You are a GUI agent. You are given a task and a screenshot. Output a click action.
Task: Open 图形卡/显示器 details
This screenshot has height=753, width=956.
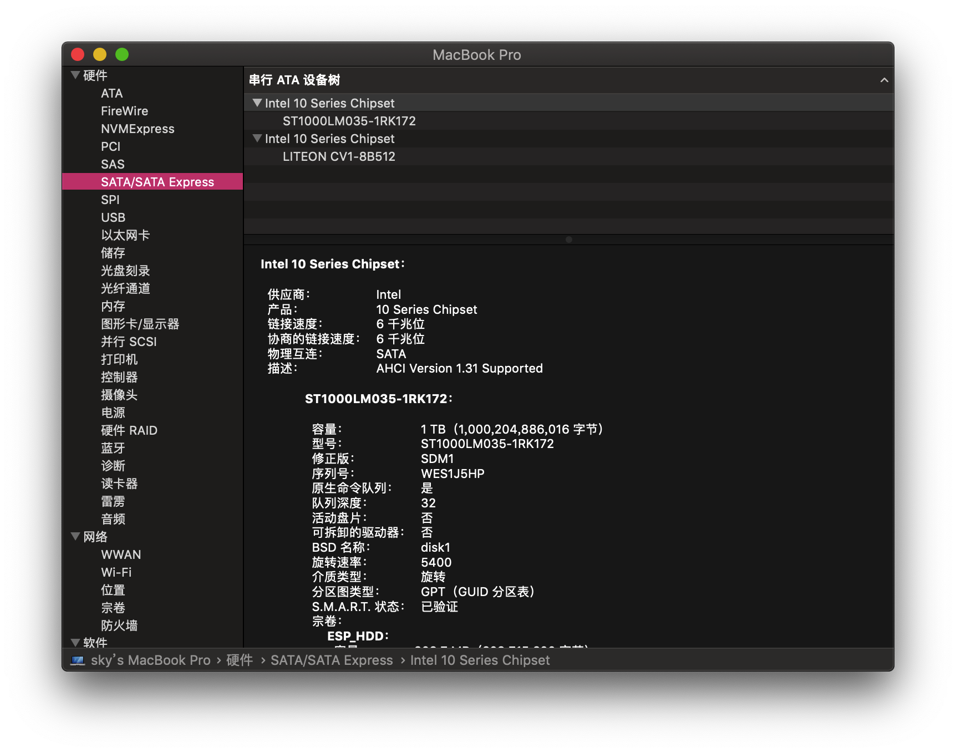tap(140, 324)
